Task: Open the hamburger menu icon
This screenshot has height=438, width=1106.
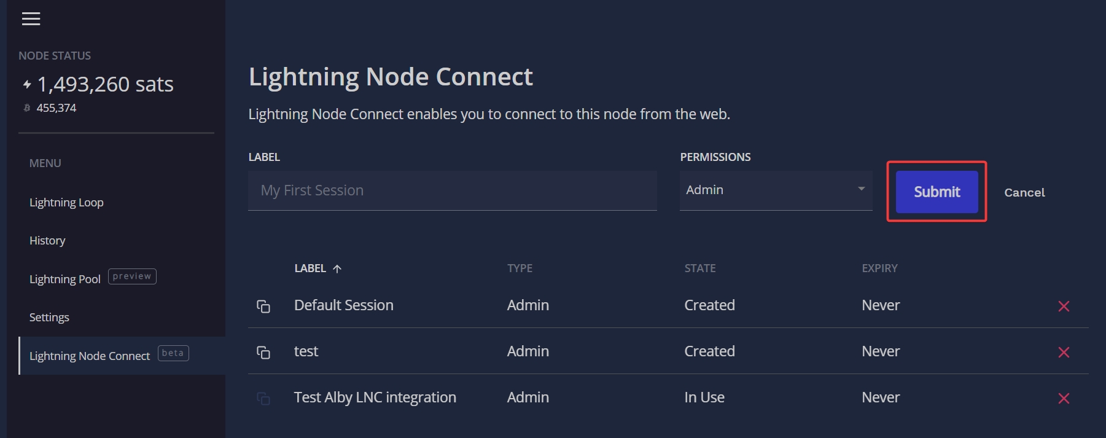Action: (31, 19)
